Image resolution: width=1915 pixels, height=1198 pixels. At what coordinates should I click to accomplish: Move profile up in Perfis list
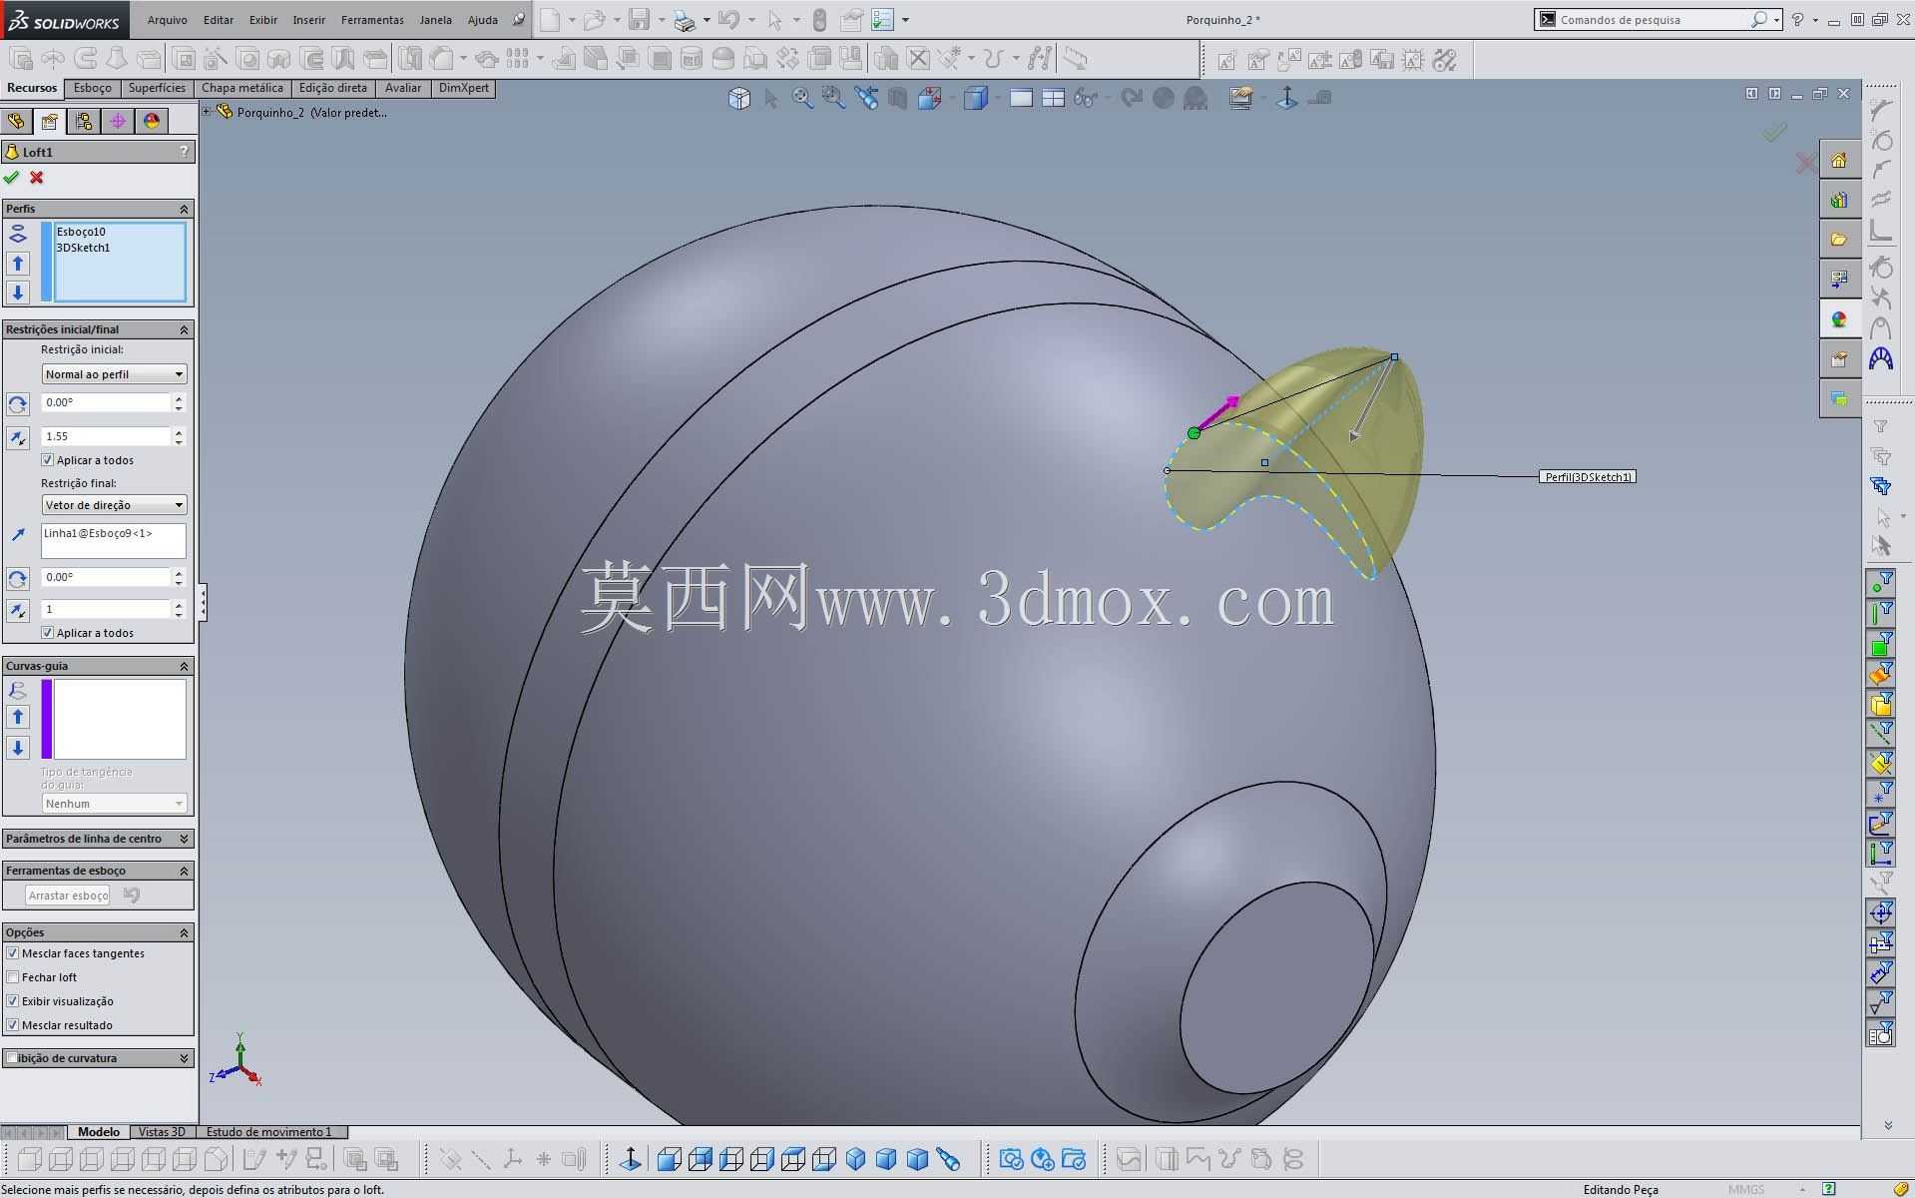coord(18,264)
